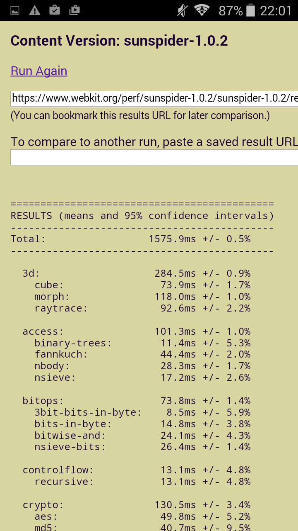Tap the warning triangle status icon
This screenshot has height=531, width=298.
(35, 10)
